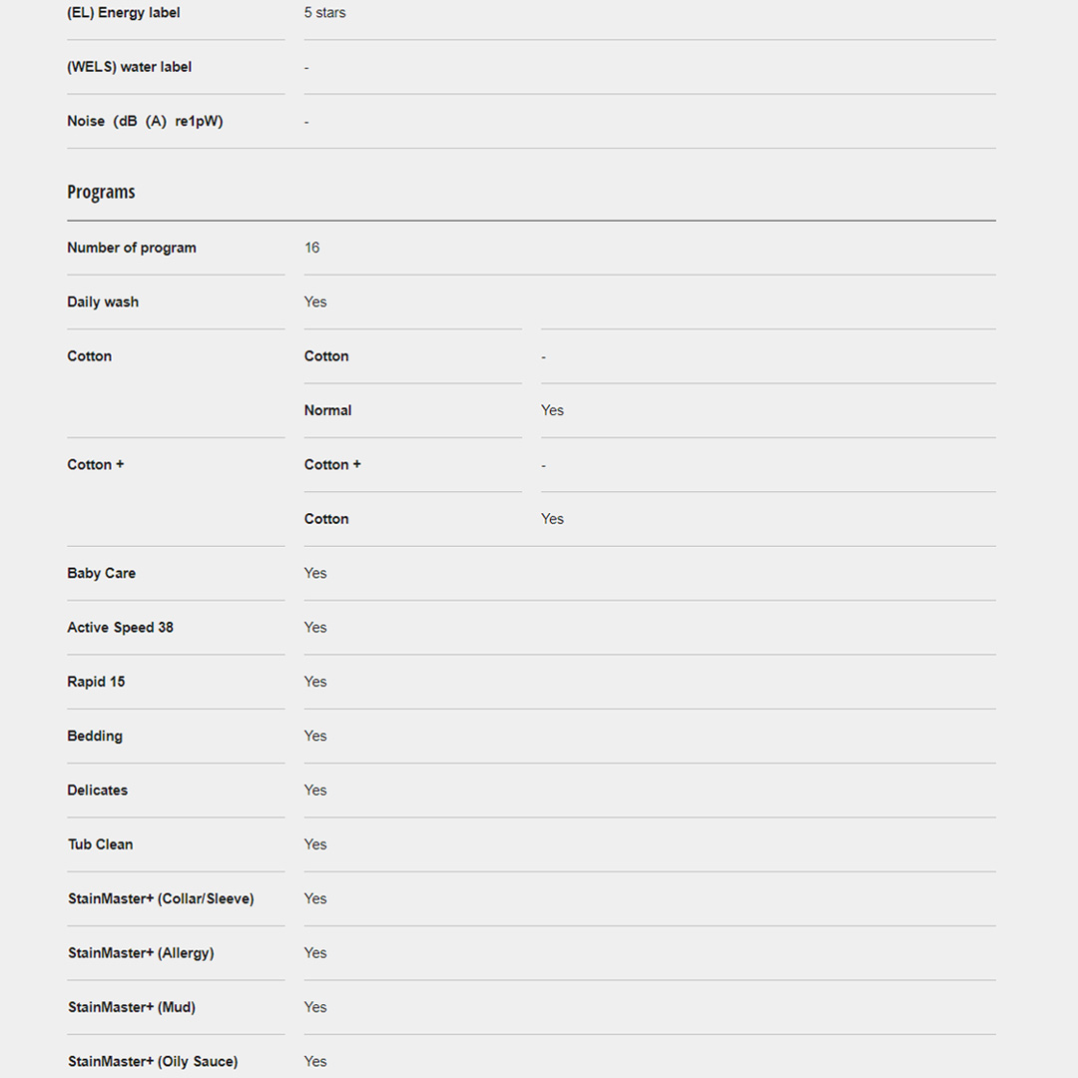Click the "Baby Care" program label
The height and width of the screenshot is (1078, 1078).
point(102,573)
